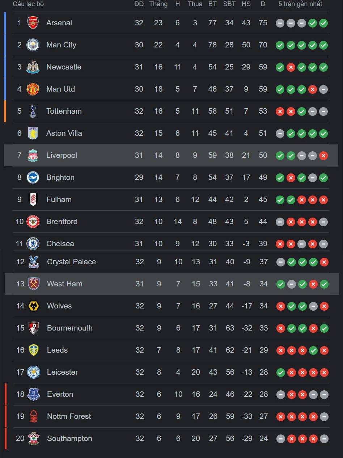
Task: Click the Thắng column header
Action: pos(158,4)
